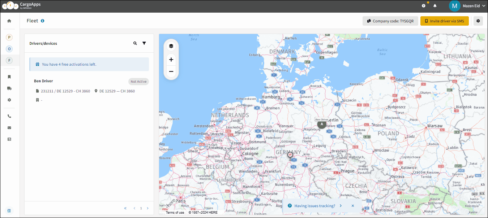
Task: Open the bookmark icon in sidebar
Action: (9, 77)
